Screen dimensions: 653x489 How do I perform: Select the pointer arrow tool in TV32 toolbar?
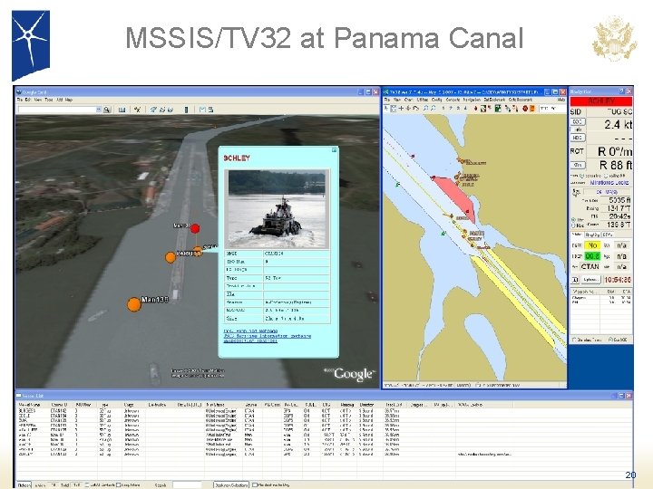click(386, 108)
